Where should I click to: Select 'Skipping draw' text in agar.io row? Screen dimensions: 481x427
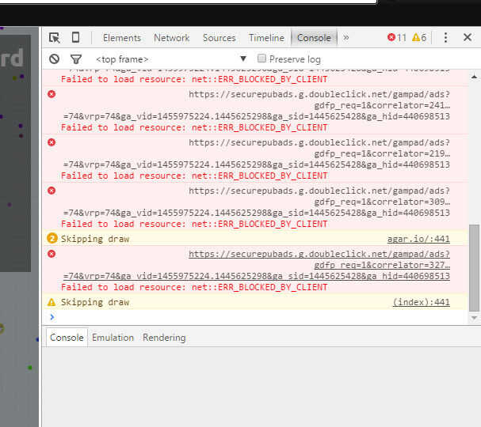[x=95, y=239]
